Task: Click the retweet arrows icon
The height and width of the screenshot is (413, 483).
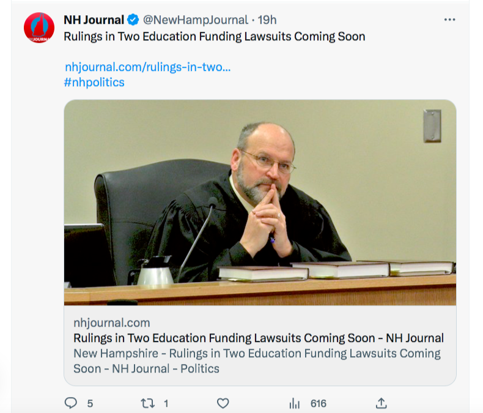Action: [x=147, y=403]
